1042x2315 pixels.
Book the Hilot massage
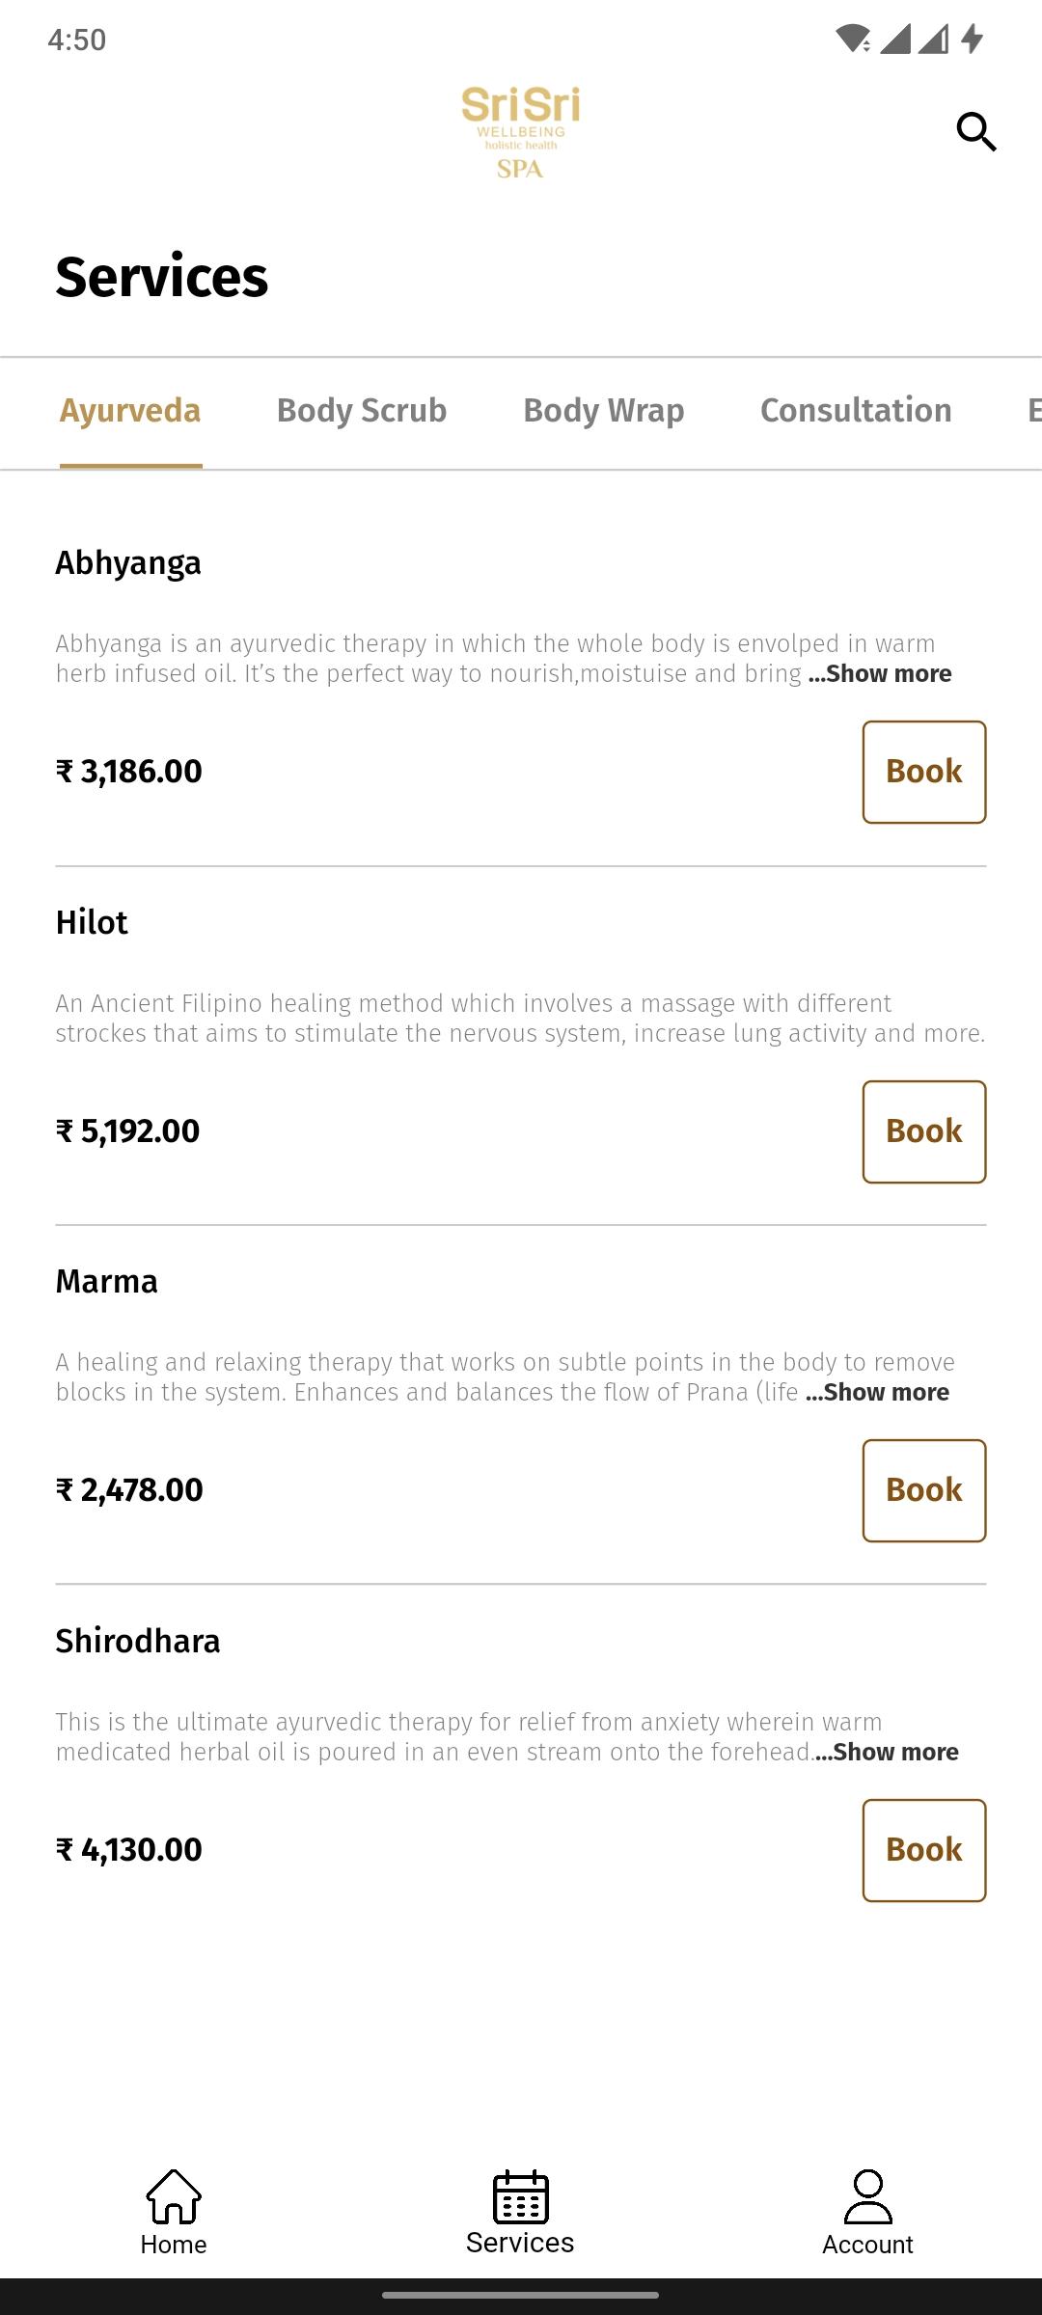924,1131
